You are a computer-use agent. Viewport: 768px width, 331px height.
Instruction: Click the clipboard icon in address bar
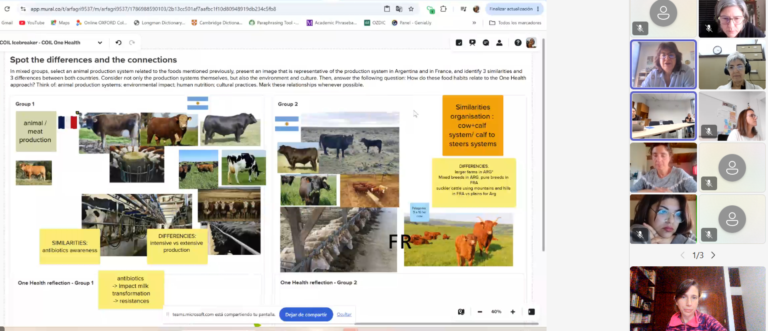pos(387,9)
